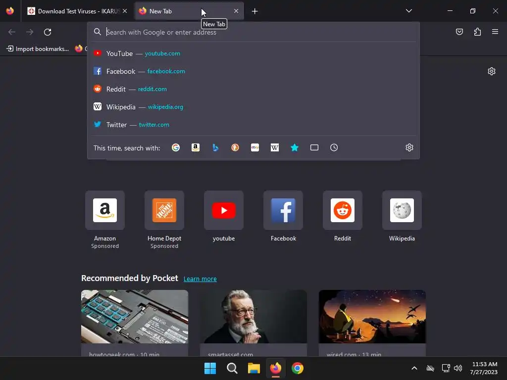The image size is (507, 380).
Task: Open the Extensions puzzle icon
Action: [x=478, y=32]
